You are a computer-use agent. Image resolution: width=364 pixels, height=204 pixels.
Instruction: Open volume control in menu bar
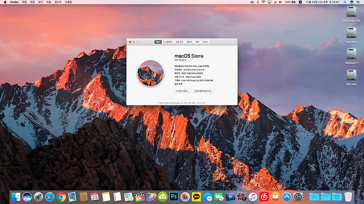click(x=281, y=2)
